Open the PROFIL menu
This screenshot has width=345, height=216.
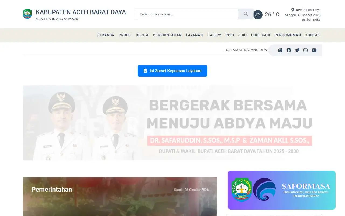tap(125, 35)
